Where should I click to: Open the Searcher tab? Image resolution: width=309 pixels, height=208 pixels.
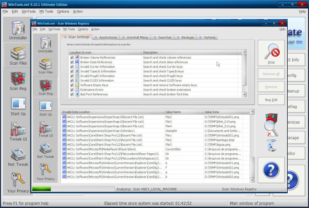click(x=162, y=37)
